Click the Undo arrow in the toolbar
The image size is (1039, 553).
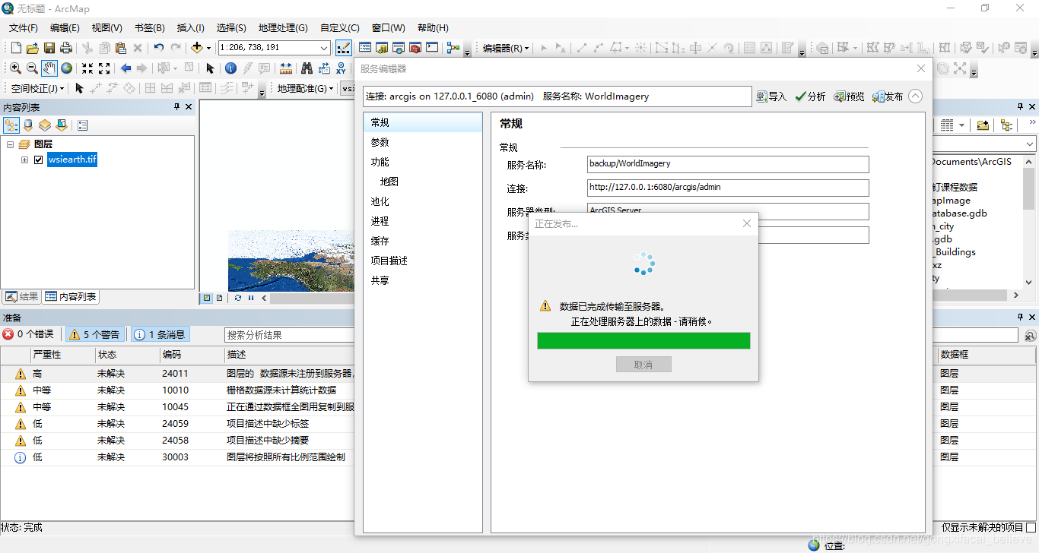158,48
